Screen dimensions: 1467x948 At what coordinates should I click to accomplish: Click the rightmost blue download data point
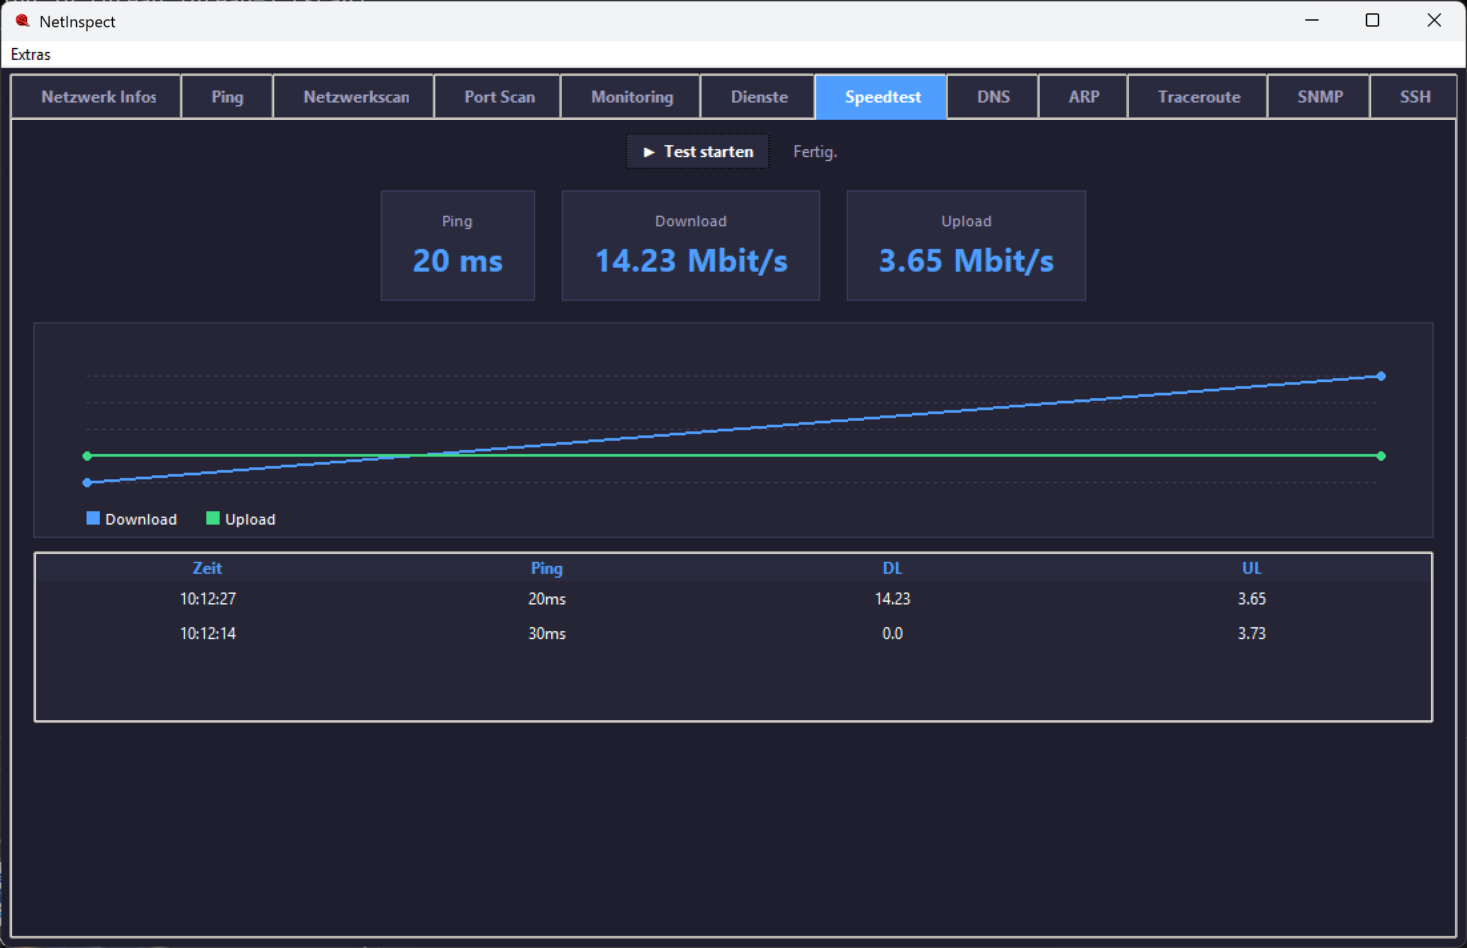[1381, 376]
